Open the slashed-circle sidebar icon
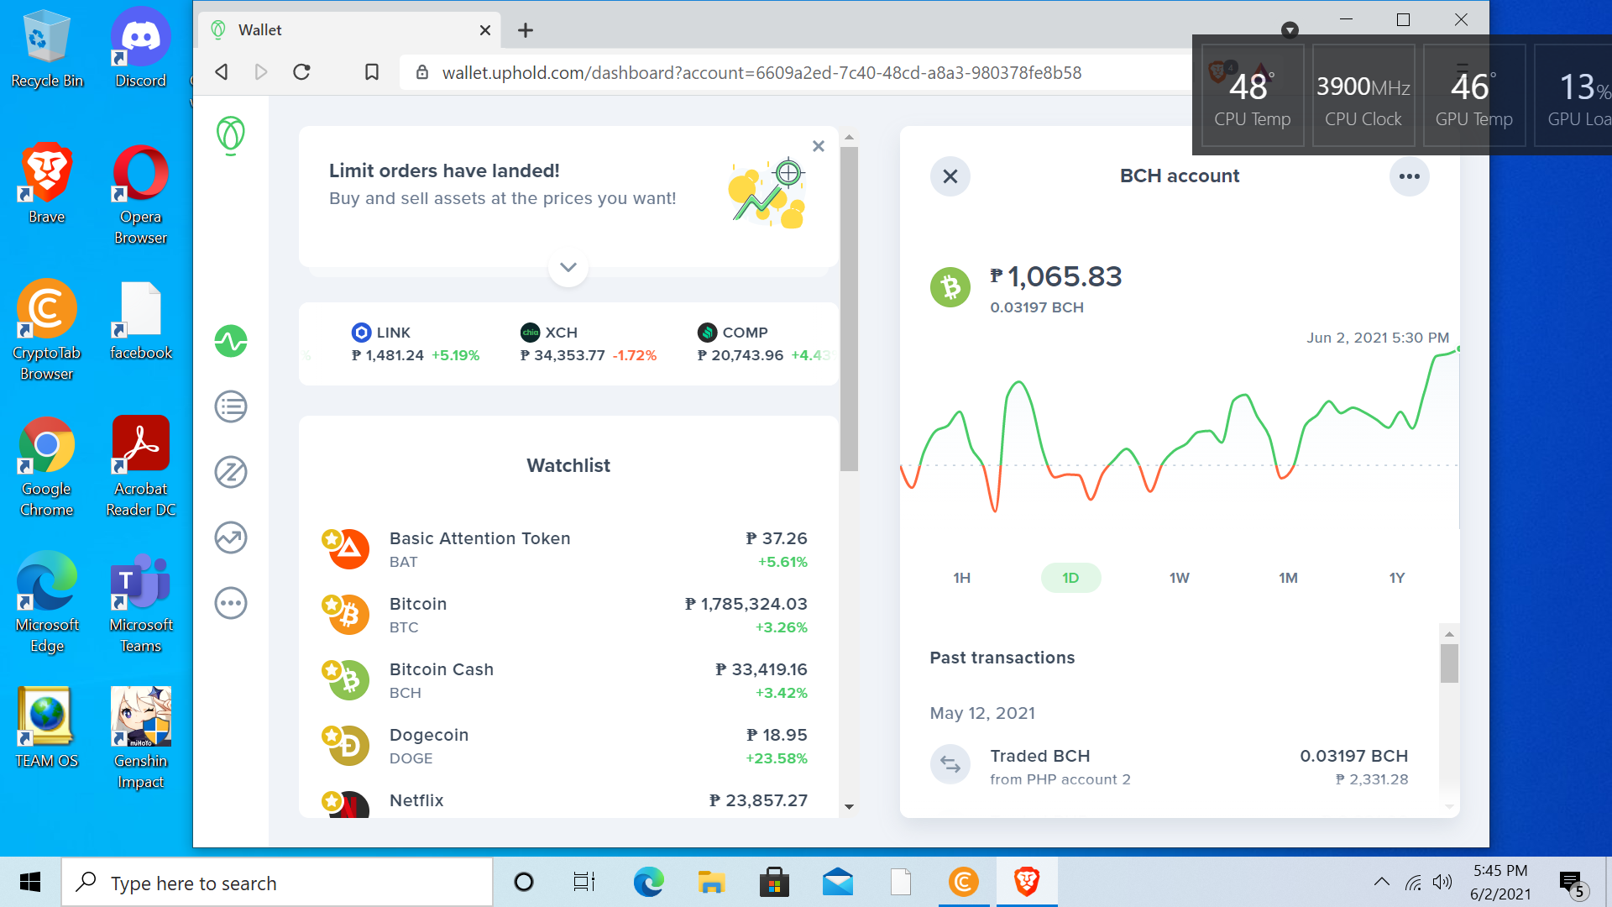This screenshot has width=1612, height=907. click(231, 473)
